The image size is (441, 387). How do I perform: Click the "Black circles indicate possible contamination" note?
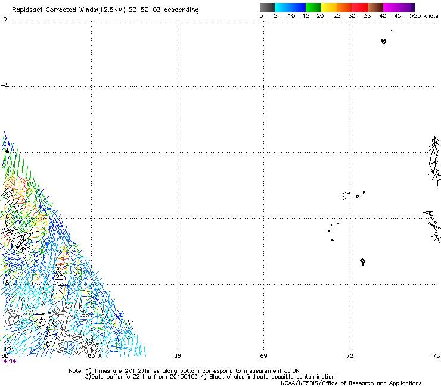272,377
